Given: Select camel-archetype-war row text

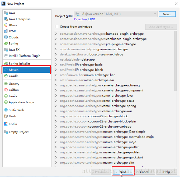Looking at the screenshot, I should click(96, 111).
